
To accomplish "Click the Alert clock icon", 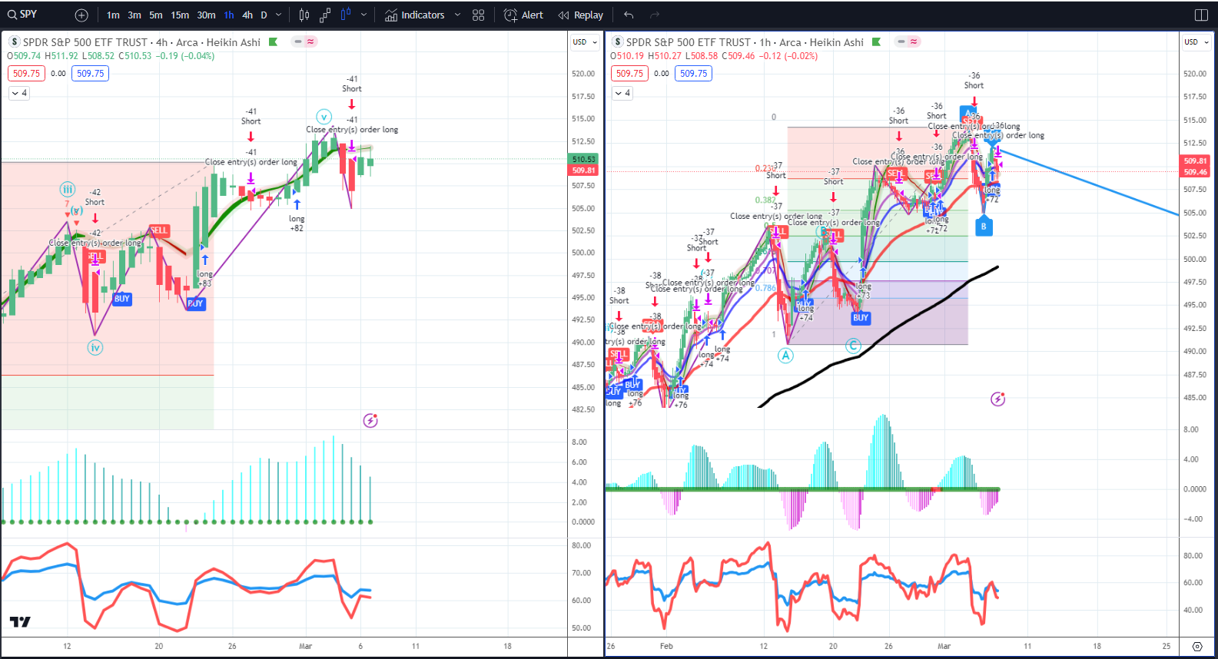I will tap(510, 15).
